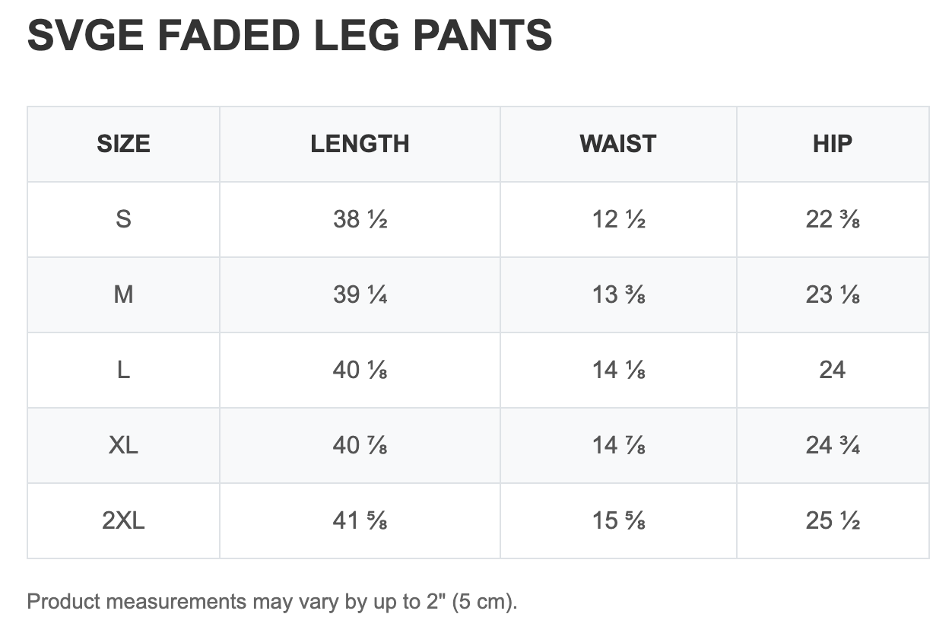Click the SVGE FADED LEG PANTS title
The height and width of the screenshot is (633, 952).
pos(290,36)
